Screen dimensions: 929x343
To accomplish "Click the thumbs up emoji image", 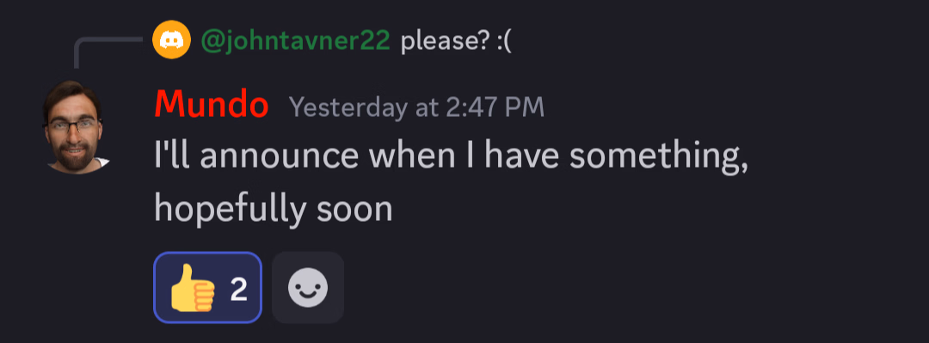I will pyautogui.click(x=193, y=287).
